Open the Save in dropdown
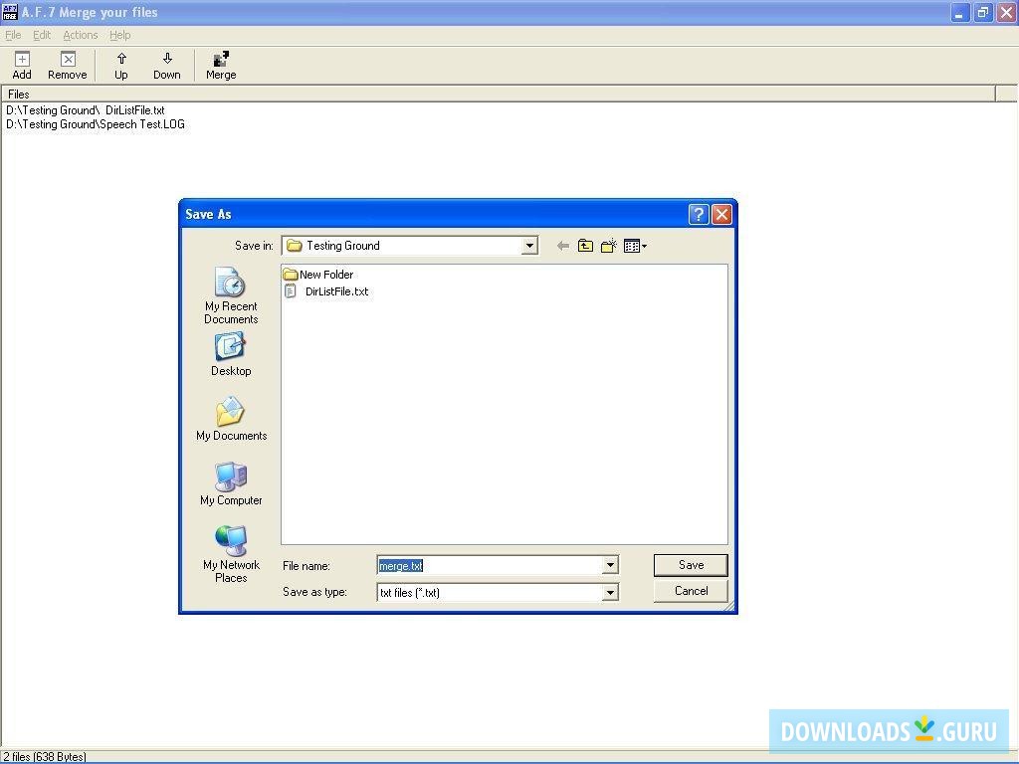The height and width of the screenshot is (764, 1019). [x=529, y=246]
